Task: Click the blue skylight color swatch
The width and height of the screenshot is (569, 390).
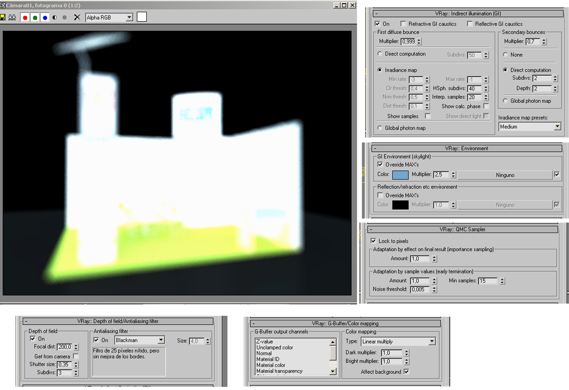Action: (400, 175)
